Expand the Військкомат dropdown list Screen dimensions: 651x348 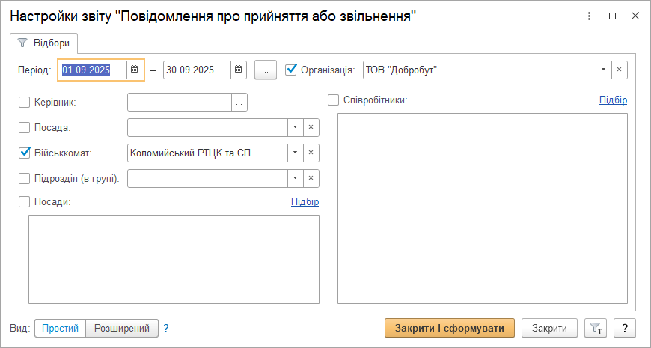tap(296, 153)
